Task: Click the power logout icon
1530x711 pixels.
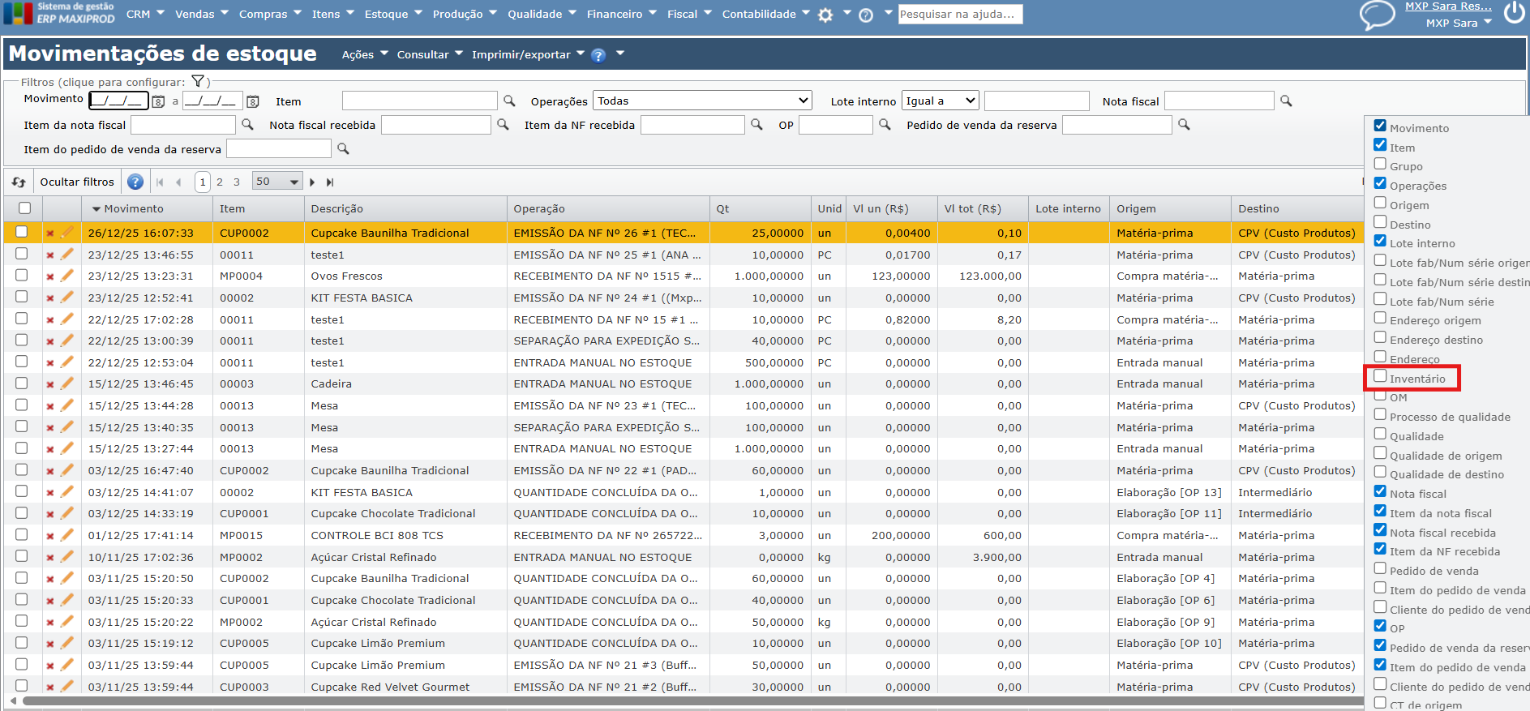Action: click(1514, 13)
